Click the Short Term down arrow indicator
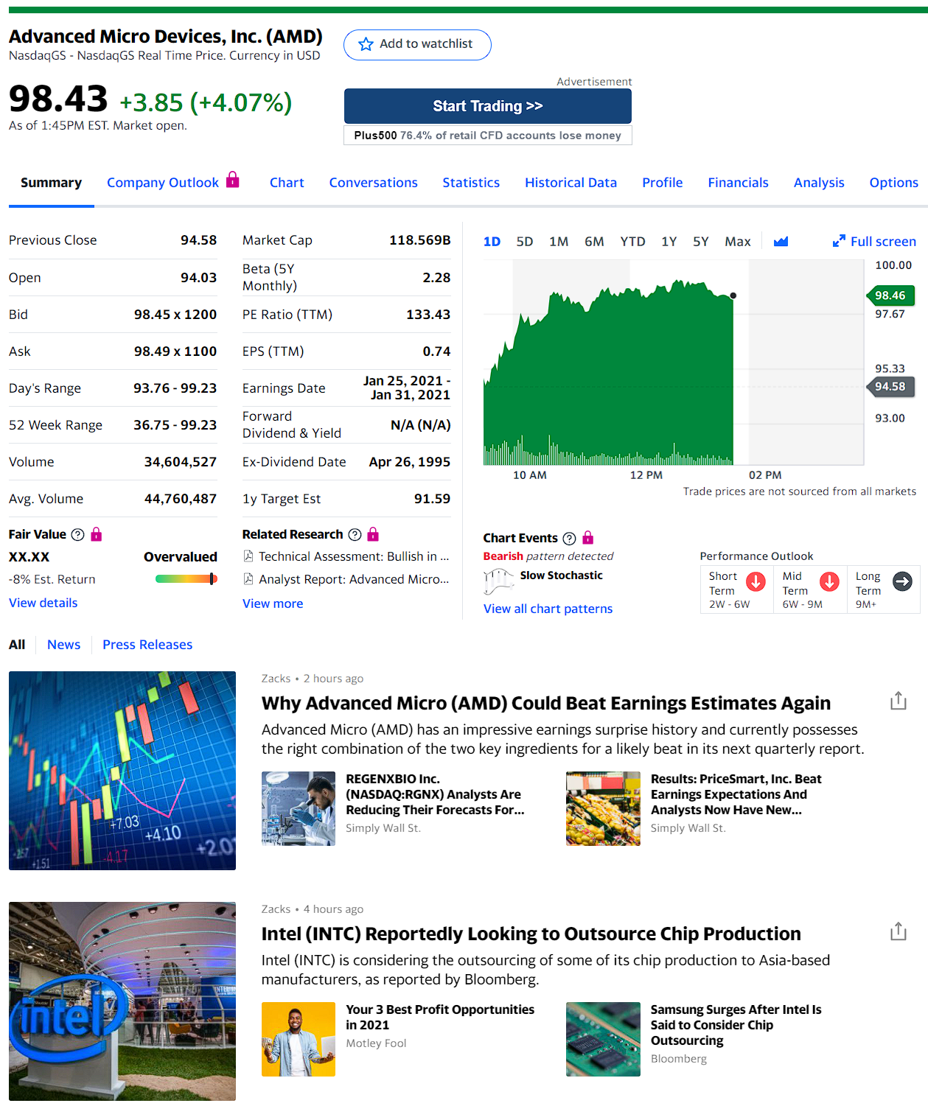 coord(756,582)
